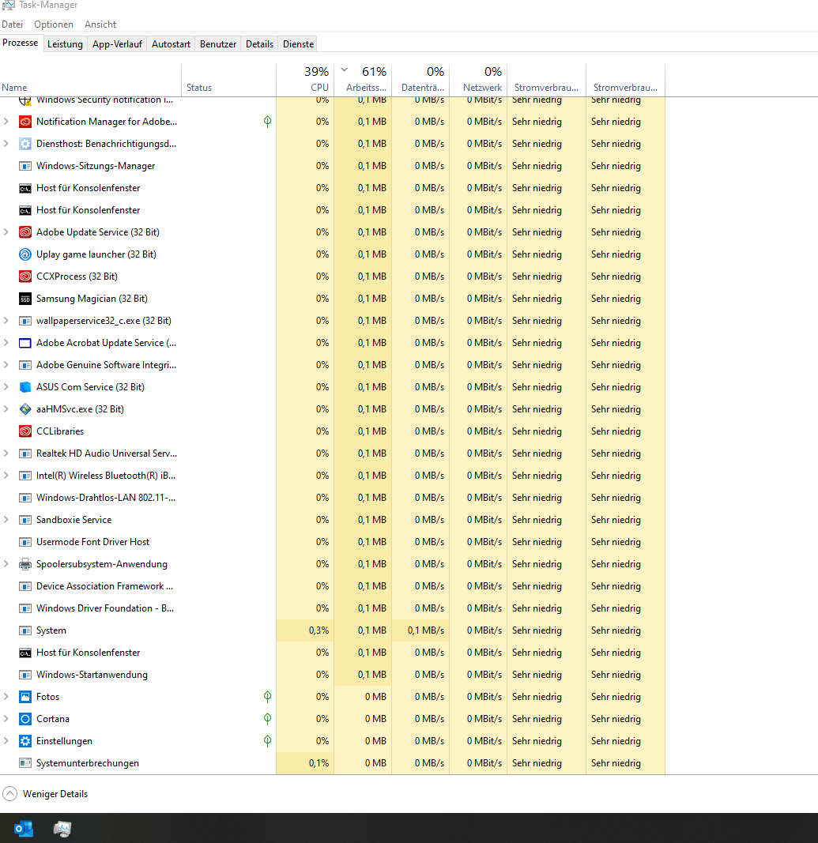
Task: Click the ASUS Com Service icon
Action: click(x=25, y=387)
